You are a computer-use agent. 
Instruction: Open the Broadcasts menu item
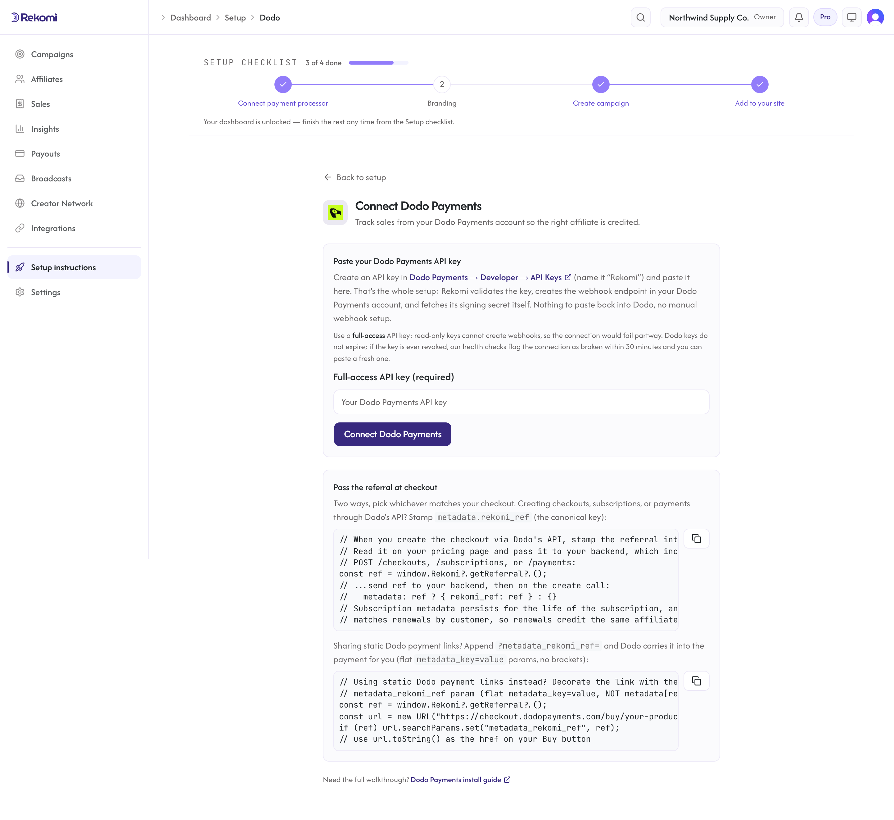(74, 178)
